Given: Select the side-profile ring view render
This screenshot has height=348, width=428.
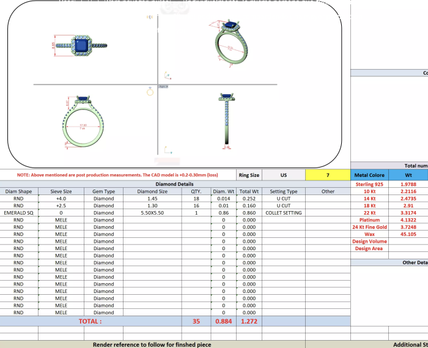Looking at the screenshot, I should pos(227,121).
